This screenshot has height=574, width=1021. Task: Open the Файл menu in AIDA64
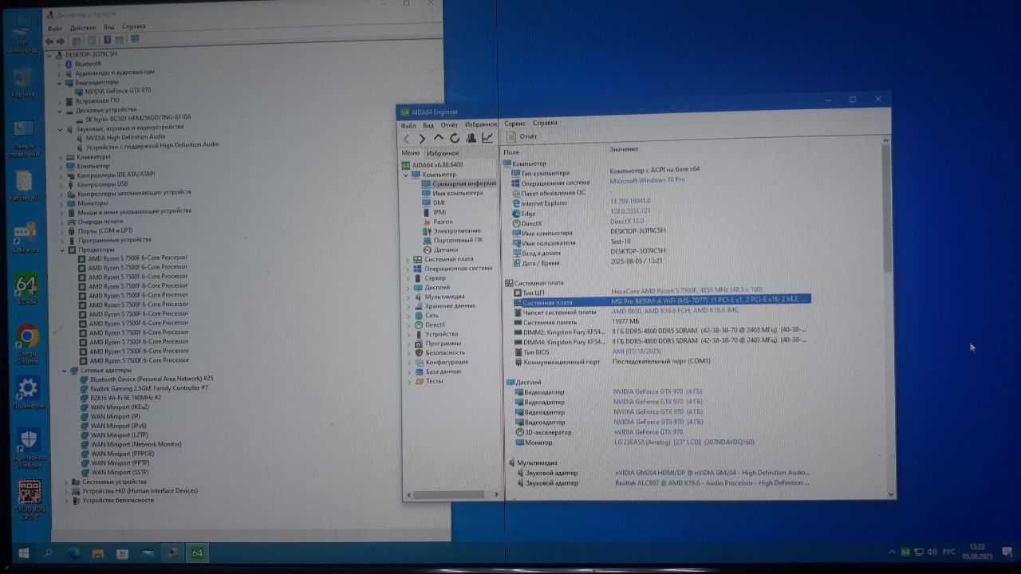tap(408, 125)
